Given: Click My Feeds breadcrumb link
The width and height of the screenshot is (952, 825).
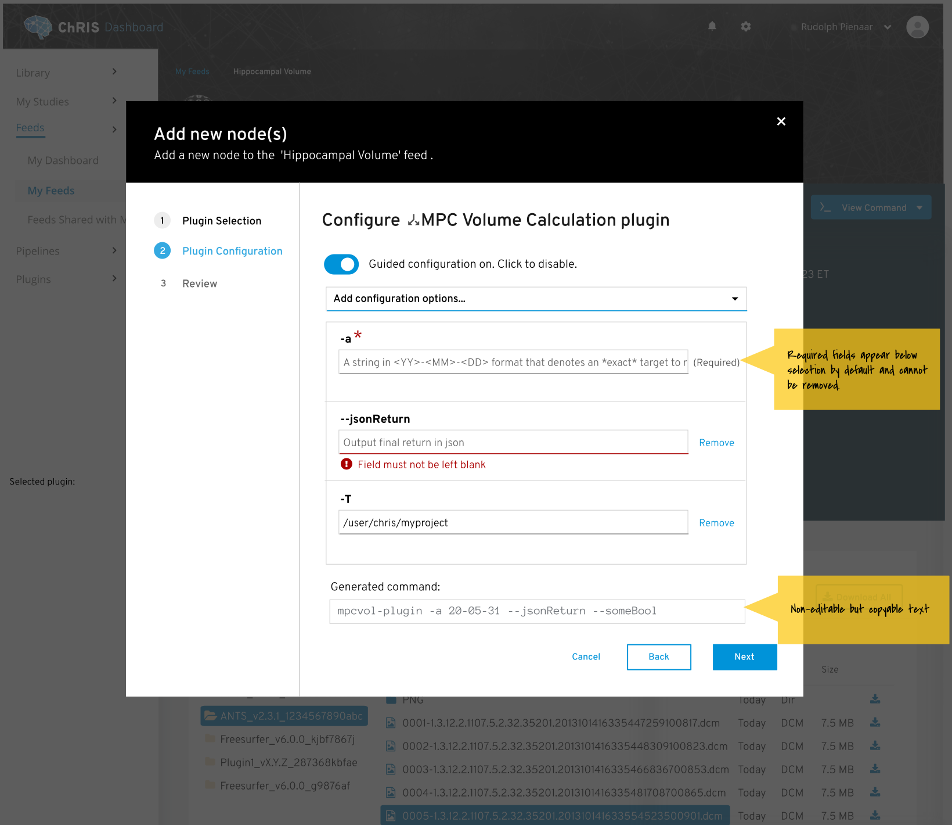Looking at the screenshot, I should coord(192,71).
